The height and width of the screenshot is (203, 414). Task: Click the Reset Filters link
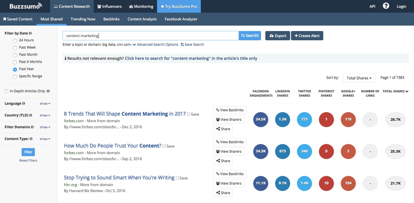[x=28, y=160]
